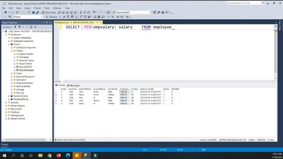Click the Object Explorer horizontal scrollbar
The width and height of the screenshot is (283, 159).
point(27,140)
